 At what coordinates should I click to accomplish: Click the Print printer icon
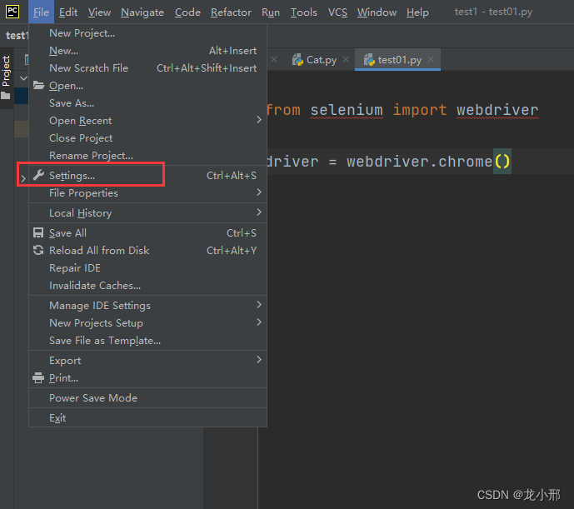[38, 378]
